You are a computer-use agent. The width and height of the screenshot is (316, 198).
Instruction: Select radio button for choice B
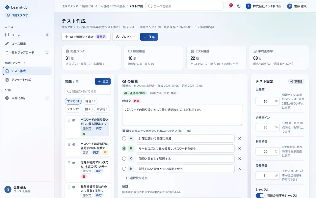pyautogui.click(x=124, y=148)
